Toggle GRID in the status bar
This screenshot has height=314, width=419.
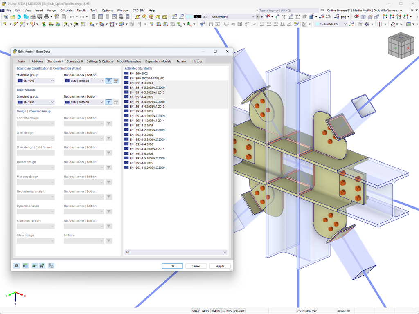(x=205, y=311)
